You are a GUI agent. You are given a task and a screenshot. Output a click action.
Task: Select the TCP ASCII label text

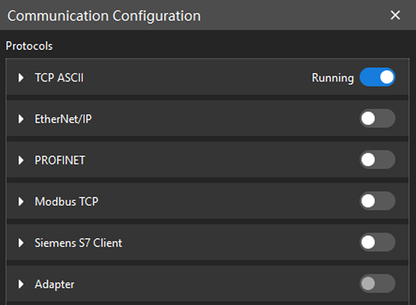click(59, 78)
